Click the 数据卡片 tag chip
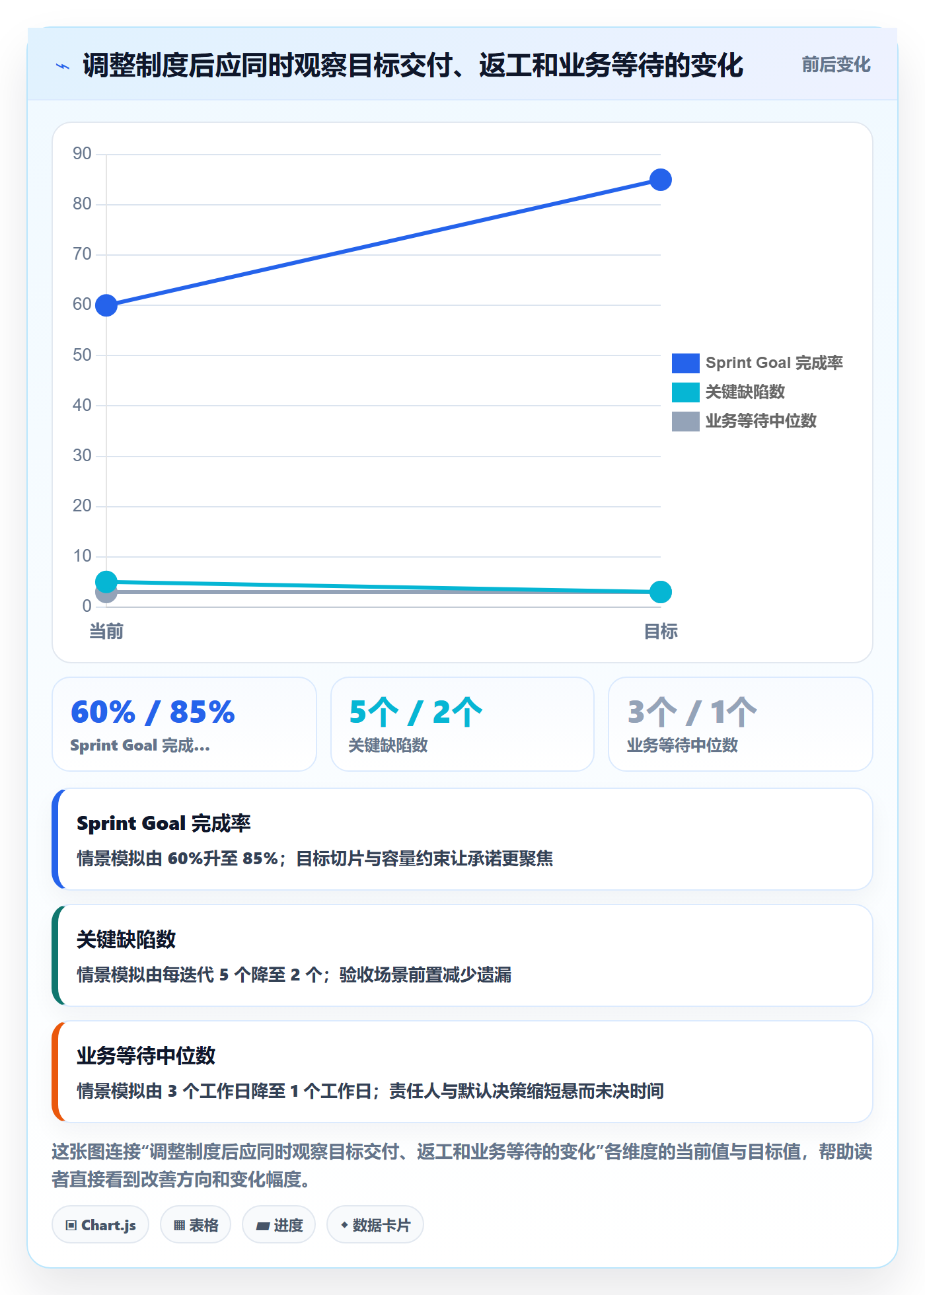 click(x=375, y=1225)
